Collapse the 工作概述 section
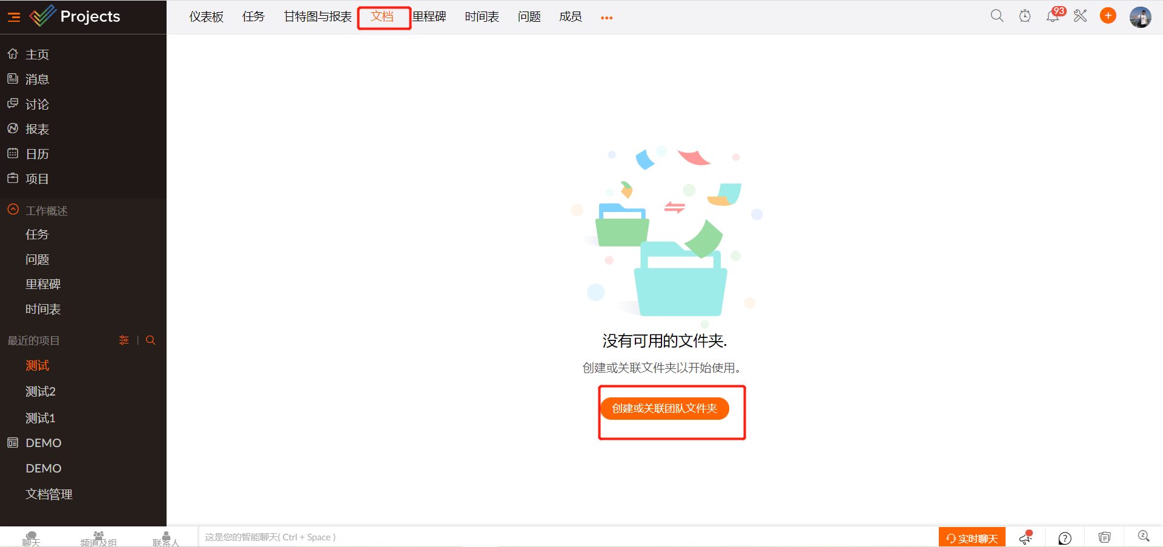Screen dimensions: 1163x547 (13, 210)
